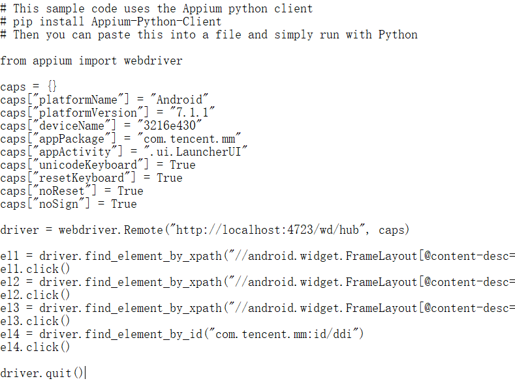This screenshot has height=381, width=515.
Task: Click 'True' on the noReset line
Action: tap(131, 191)
